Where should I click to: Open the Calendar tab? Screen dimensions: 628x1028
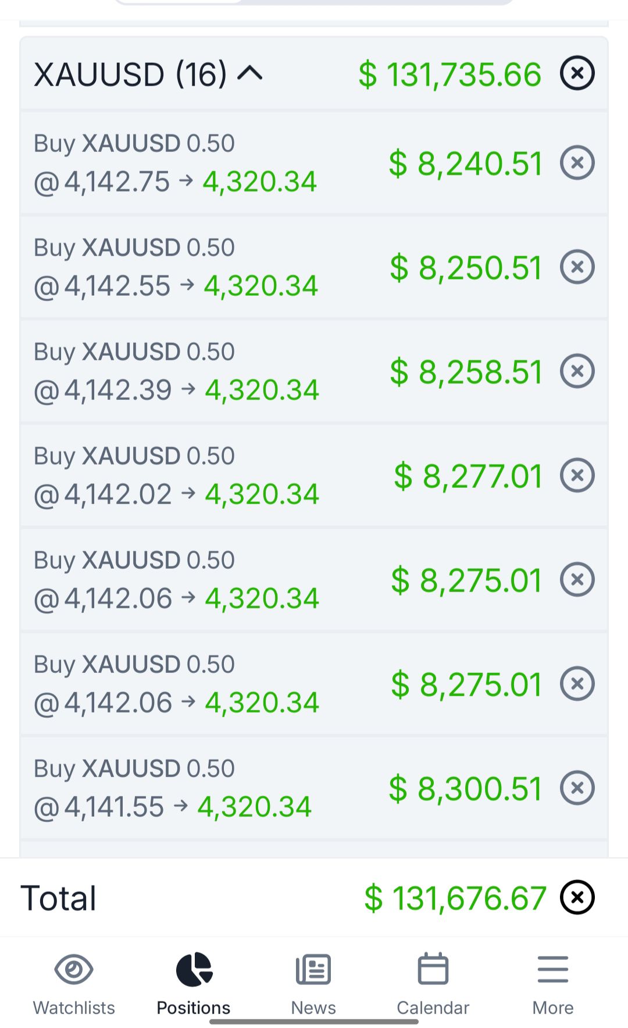[433, 984]
